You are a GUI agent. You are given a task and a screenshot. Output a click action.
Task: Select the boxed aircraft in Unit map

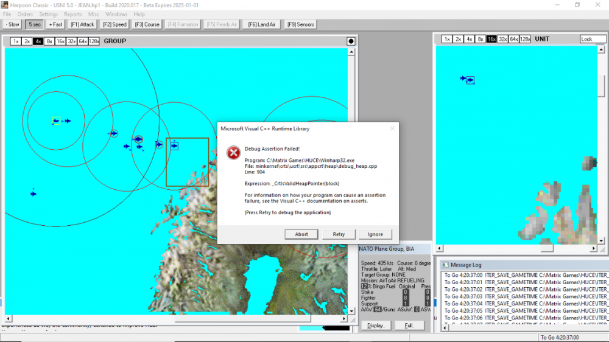[x=470, y=80]
